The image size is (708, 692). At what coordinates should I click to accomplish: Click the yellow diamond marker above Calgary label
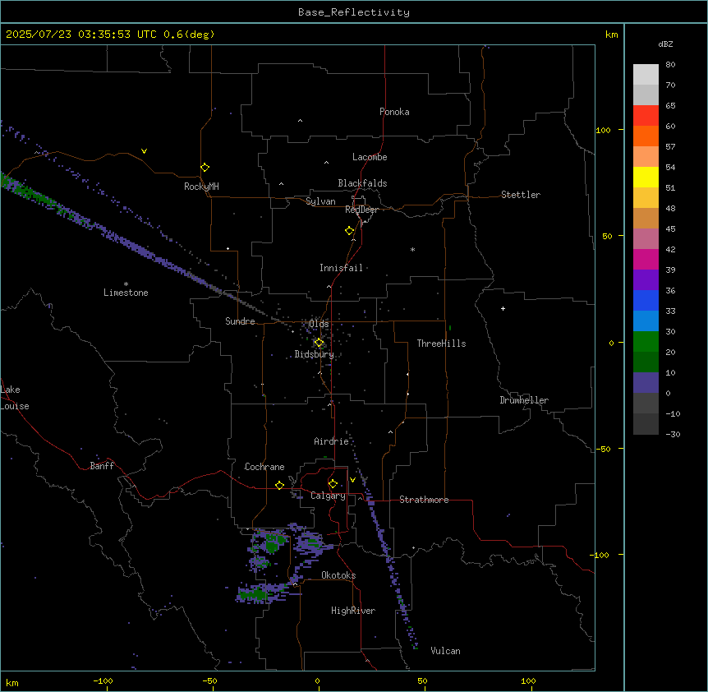333,484
